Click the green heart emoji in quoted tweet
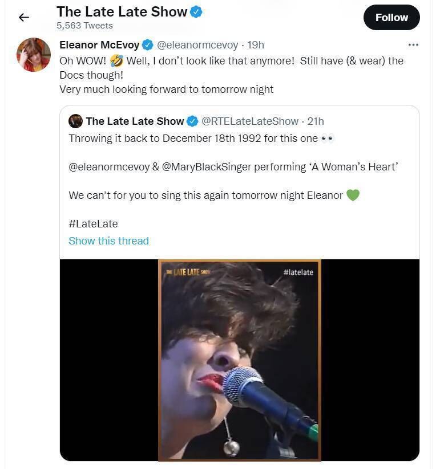Viewport: 448px width, 469px height. [x=353, y=195]
